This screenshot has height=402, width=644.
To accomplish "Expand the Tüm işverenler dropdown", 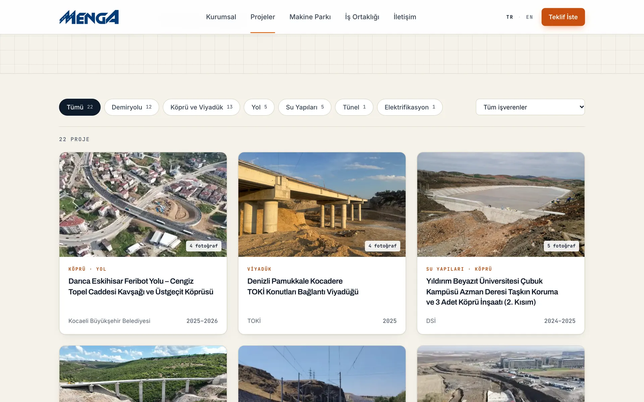I will [530, 107].
